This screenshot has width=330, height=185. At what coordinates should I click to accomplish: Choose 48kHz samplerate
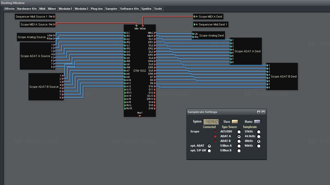pyautogui.click(x=259, y=141)
